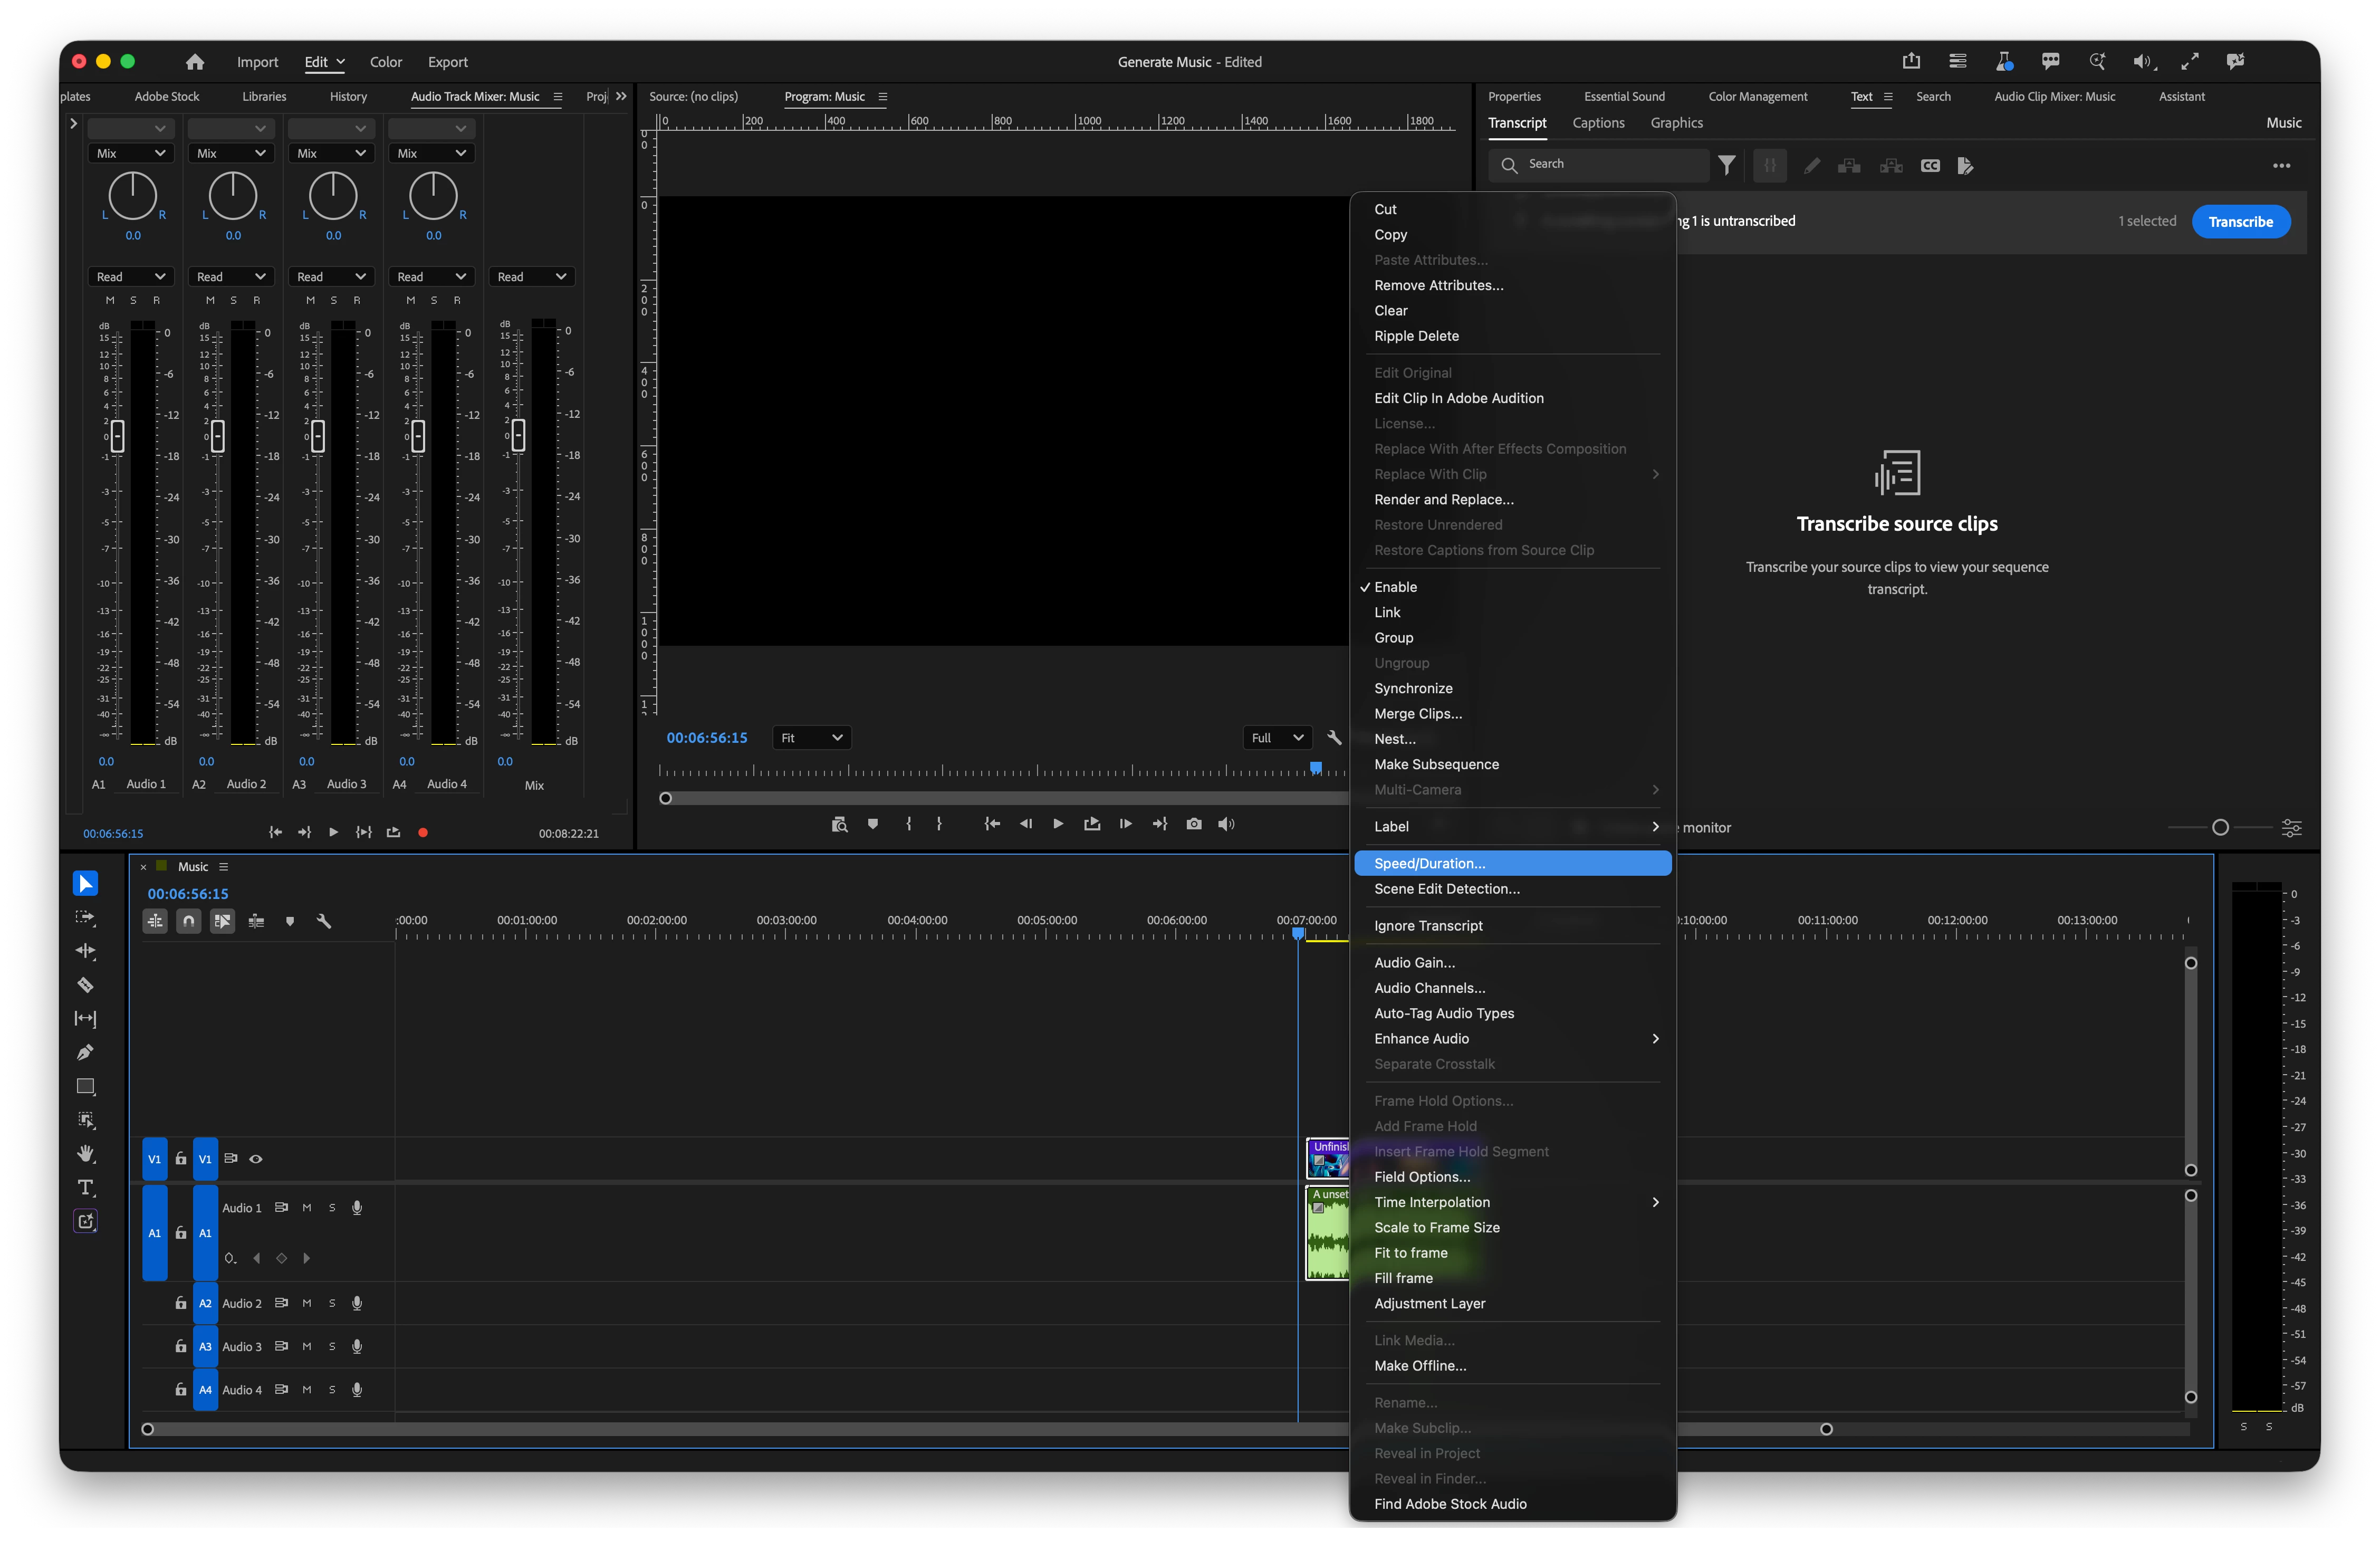Solo the Audio 2 track in timeline
The width and height of the screenshot is (2380, 1550).
click(332, 1303)
